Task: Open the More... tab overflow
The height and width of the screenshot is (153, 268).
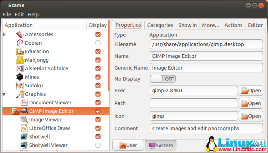Action: 210,25
